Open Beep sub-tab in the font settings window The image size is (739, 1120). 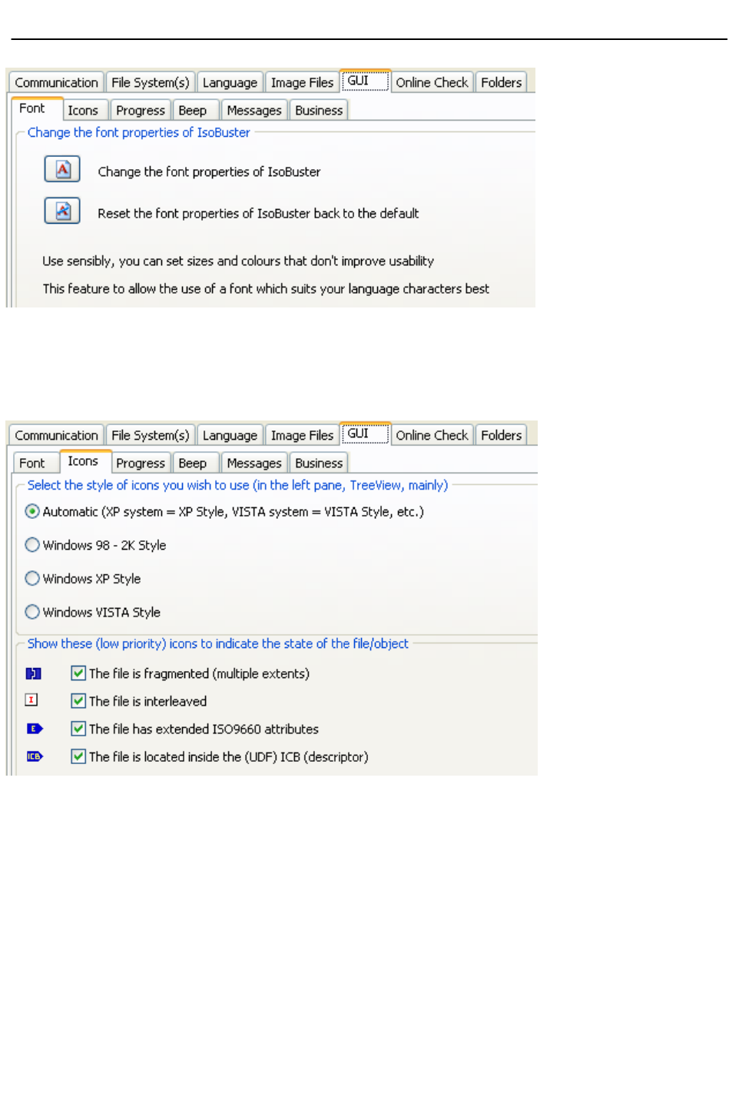coord(196,110)
